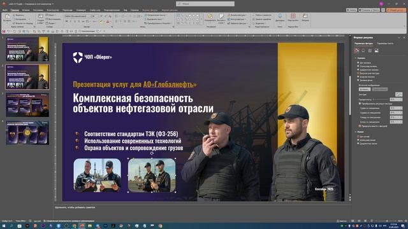Click the Record (Запись) button
Viewport: 408px width, 229px height.
click(x=351, y=10)
